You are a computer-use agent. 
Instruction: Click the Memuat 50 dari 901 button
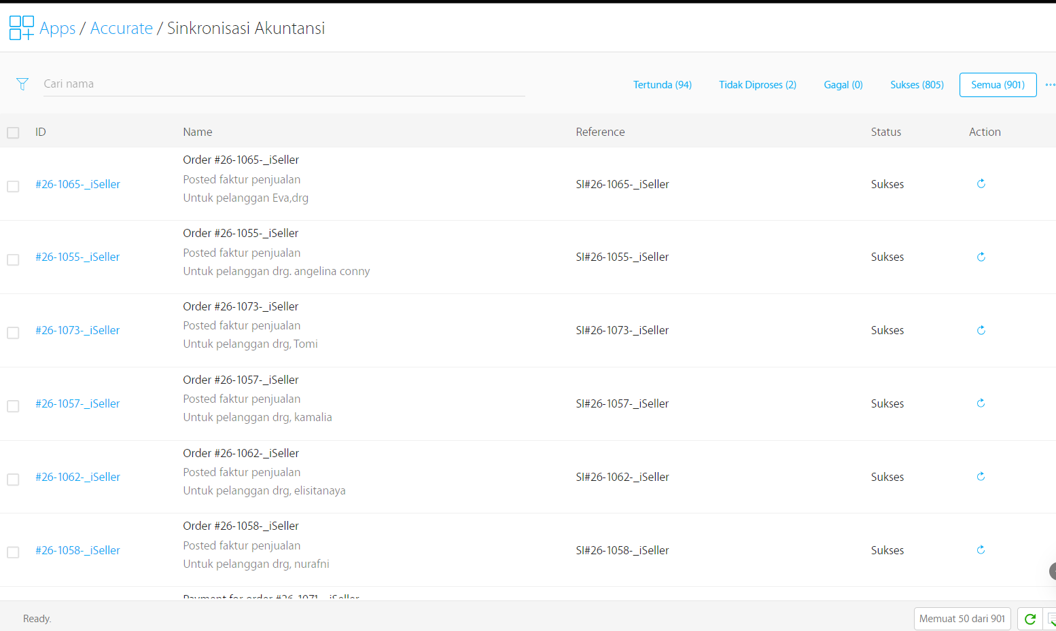click(962, 619)
